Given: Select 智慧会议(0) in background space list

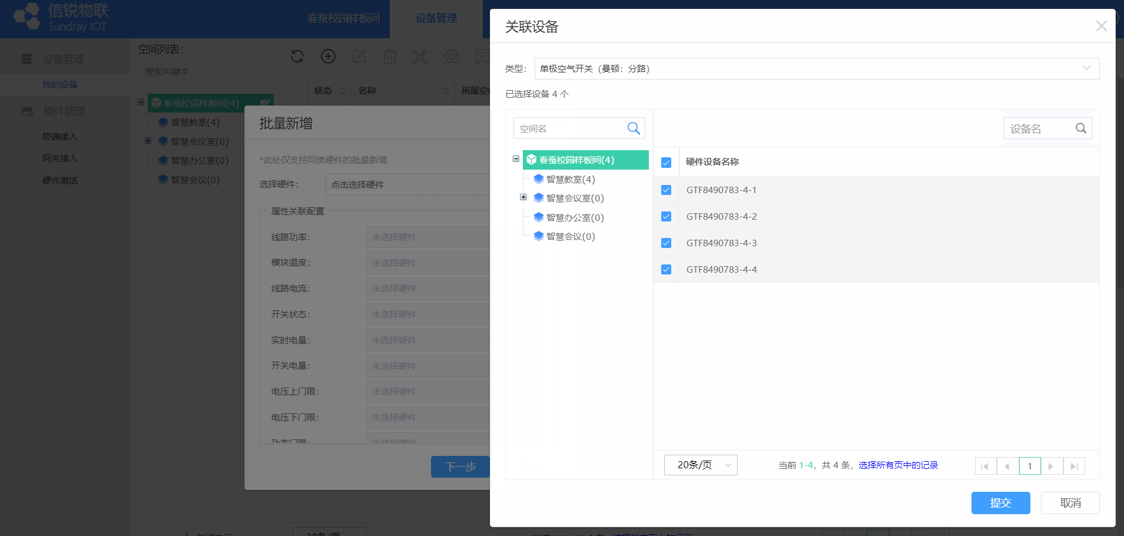Looking at the screenshot, I should [x=195, y=180].
